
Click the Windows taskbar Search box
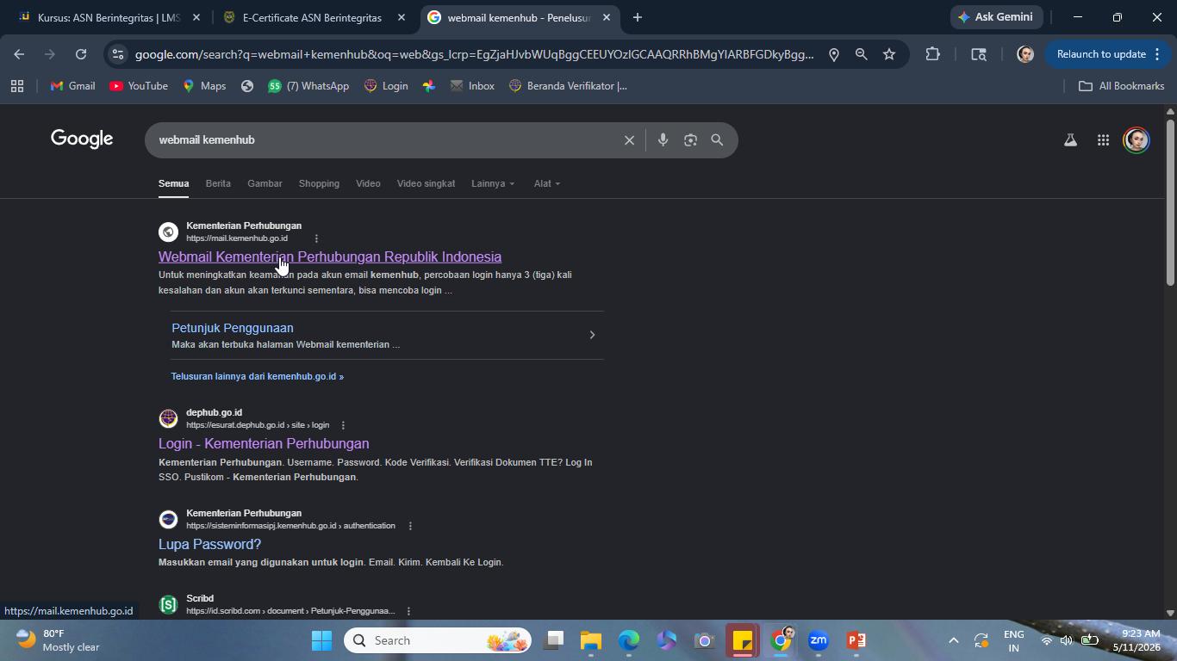point(438,640)
